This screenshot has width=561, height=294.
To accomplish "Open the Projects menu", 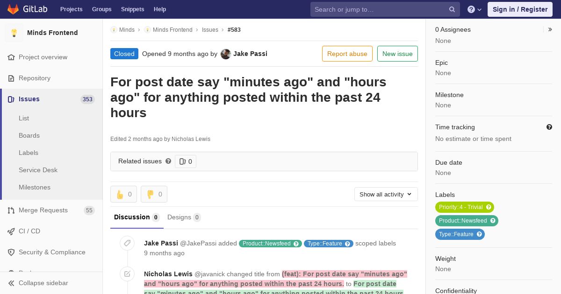I will click(x=72, y=9).
